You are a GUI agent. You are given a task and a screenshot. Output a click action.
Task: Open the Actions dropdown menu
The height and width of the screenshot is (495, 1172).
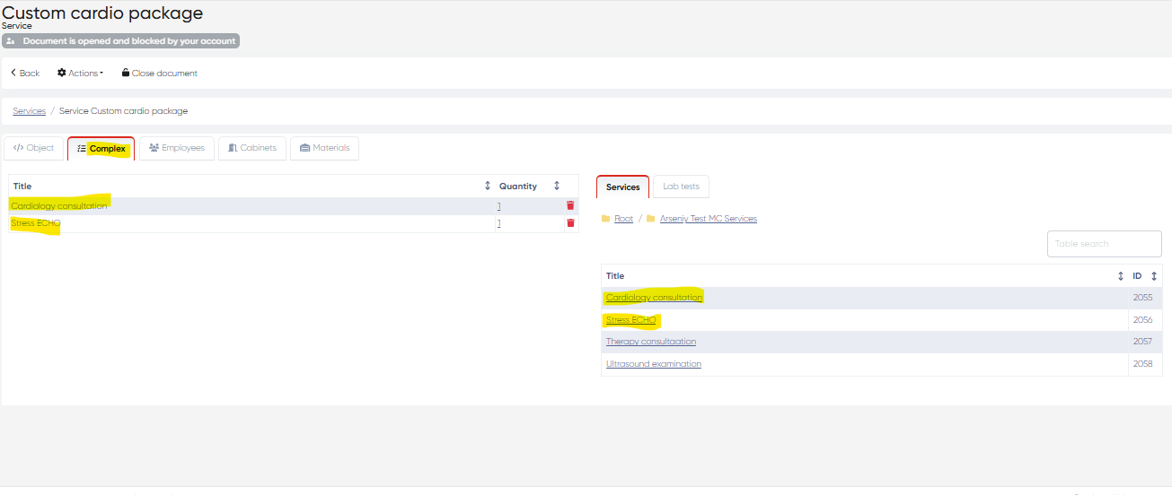click(81, 74)
